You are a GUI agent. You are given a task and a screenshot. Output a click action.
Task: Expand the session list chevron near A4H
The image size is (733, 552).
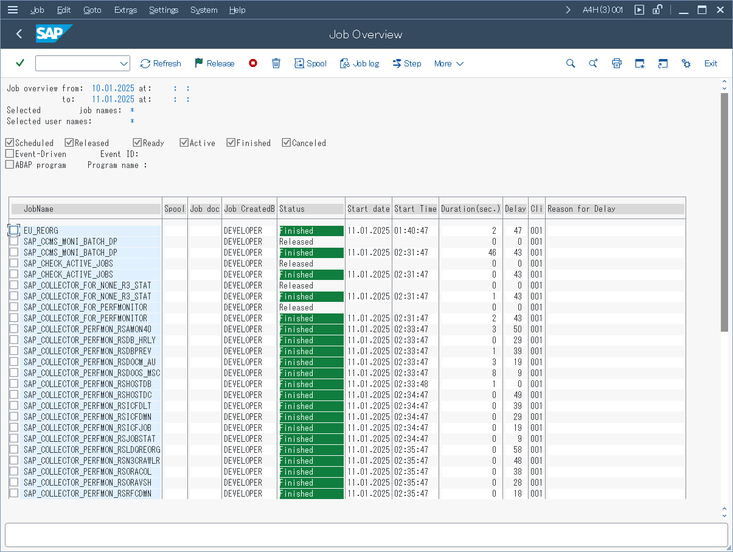(x=568, y=10)
